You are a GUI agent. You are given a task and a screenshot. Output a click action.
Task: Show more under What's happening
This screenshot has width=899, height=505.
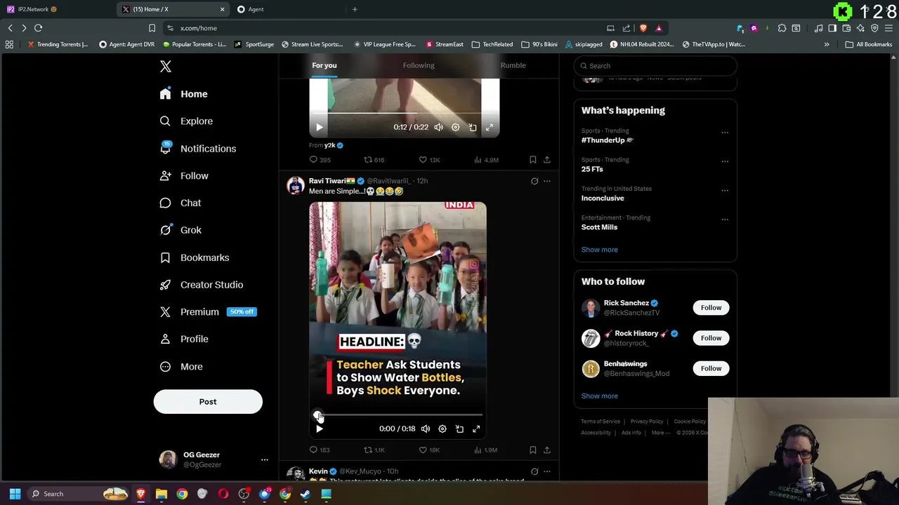[600, 250]
